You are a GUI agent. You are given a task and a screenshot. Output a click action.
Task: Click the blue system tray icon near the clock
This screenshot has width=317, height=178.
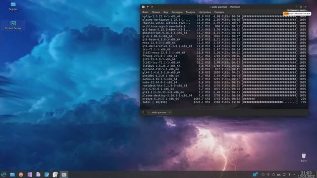click(x=256, y=175)
